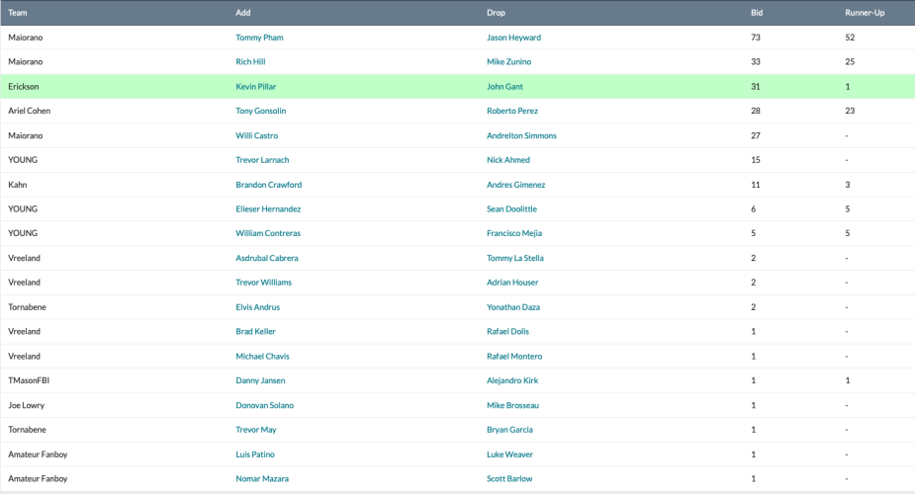Select the Joe Lowry team cell
The height and width of the screenshot is (494, 915).
tap(27, 405)
